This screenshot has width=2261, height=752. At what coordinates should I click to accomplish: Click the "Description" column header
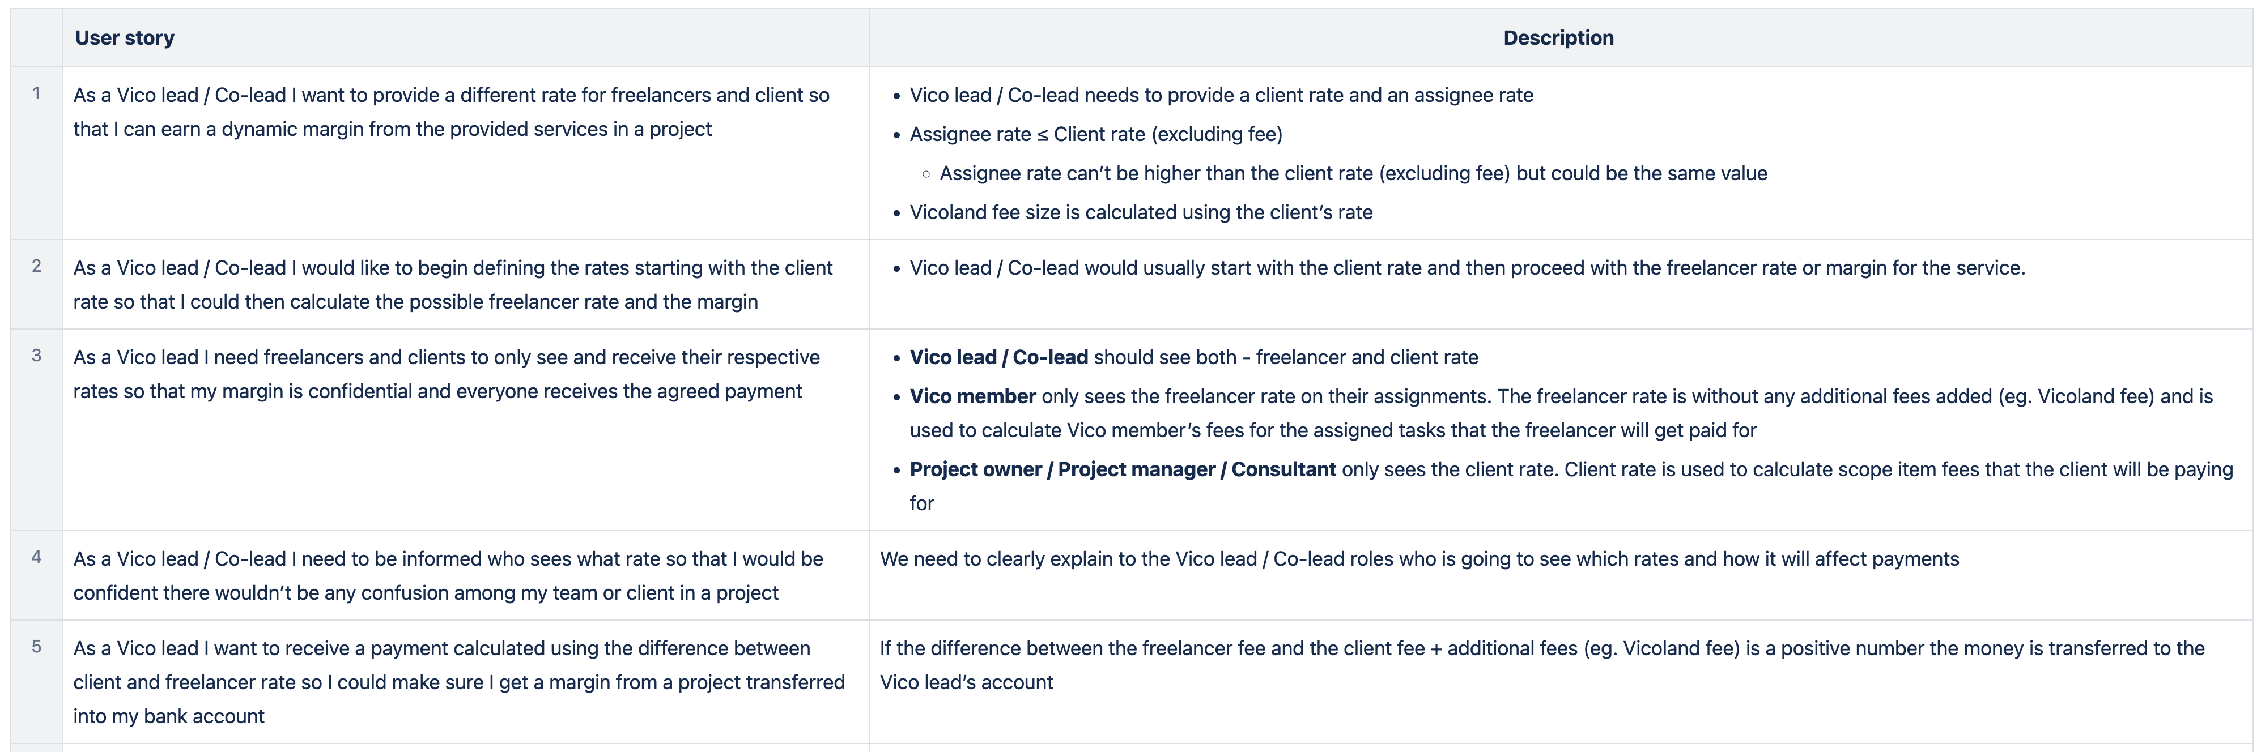click(x=1558, y=38)
